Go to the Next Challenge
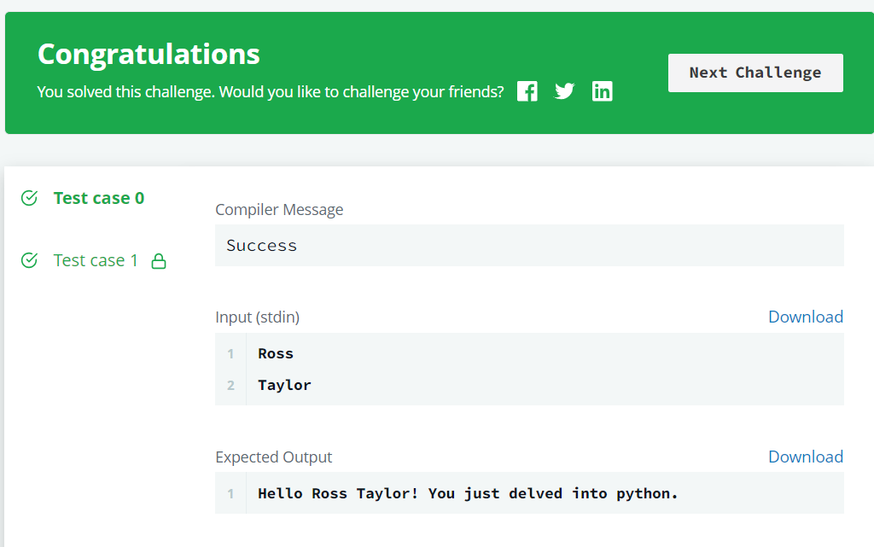Viewport: 874px width, 547px height. click(755, 73)
